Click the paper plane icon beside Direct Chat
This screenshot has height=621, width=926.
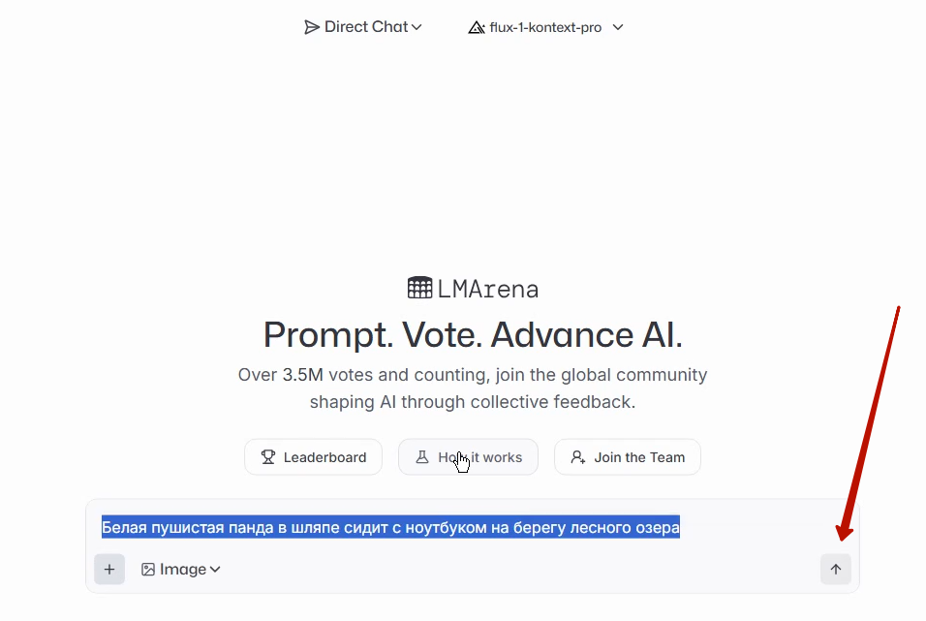[x=312, y=27]
